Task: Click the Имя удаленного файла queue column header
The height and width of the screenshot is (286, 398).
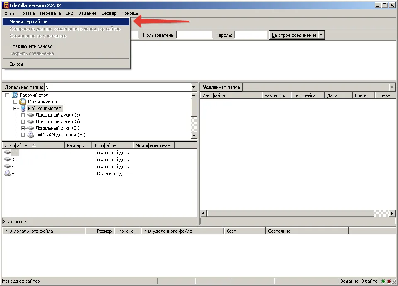Action: pyautogui.click(x=182, y=231)
